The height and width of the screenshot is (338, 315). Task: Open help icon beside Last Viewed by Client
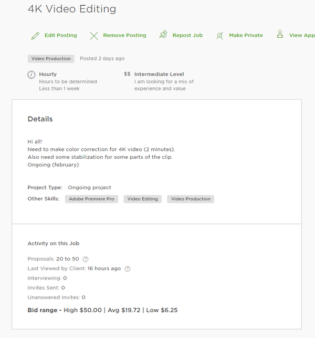(x=128, y=269)
